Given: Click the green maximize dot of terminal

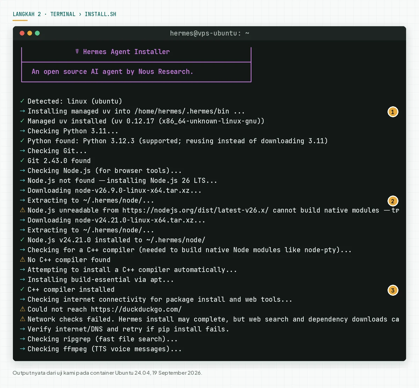Looking at the screenshot, I should pos(37,33).
